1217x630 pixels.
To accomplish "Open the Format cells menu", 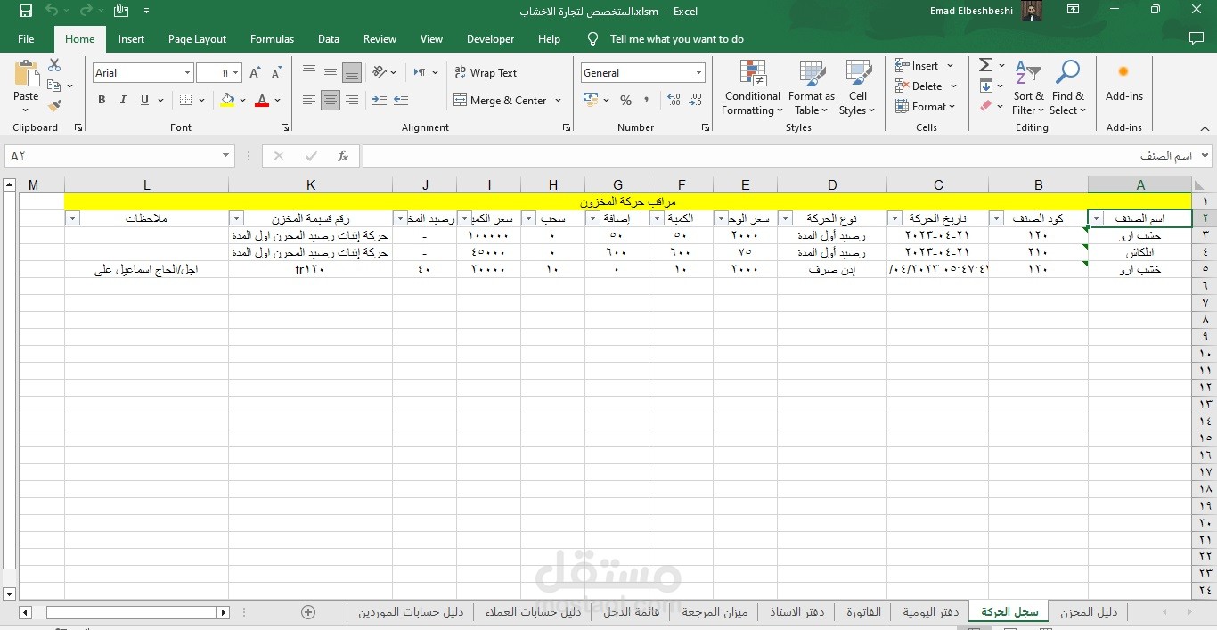I will (925, 107).
